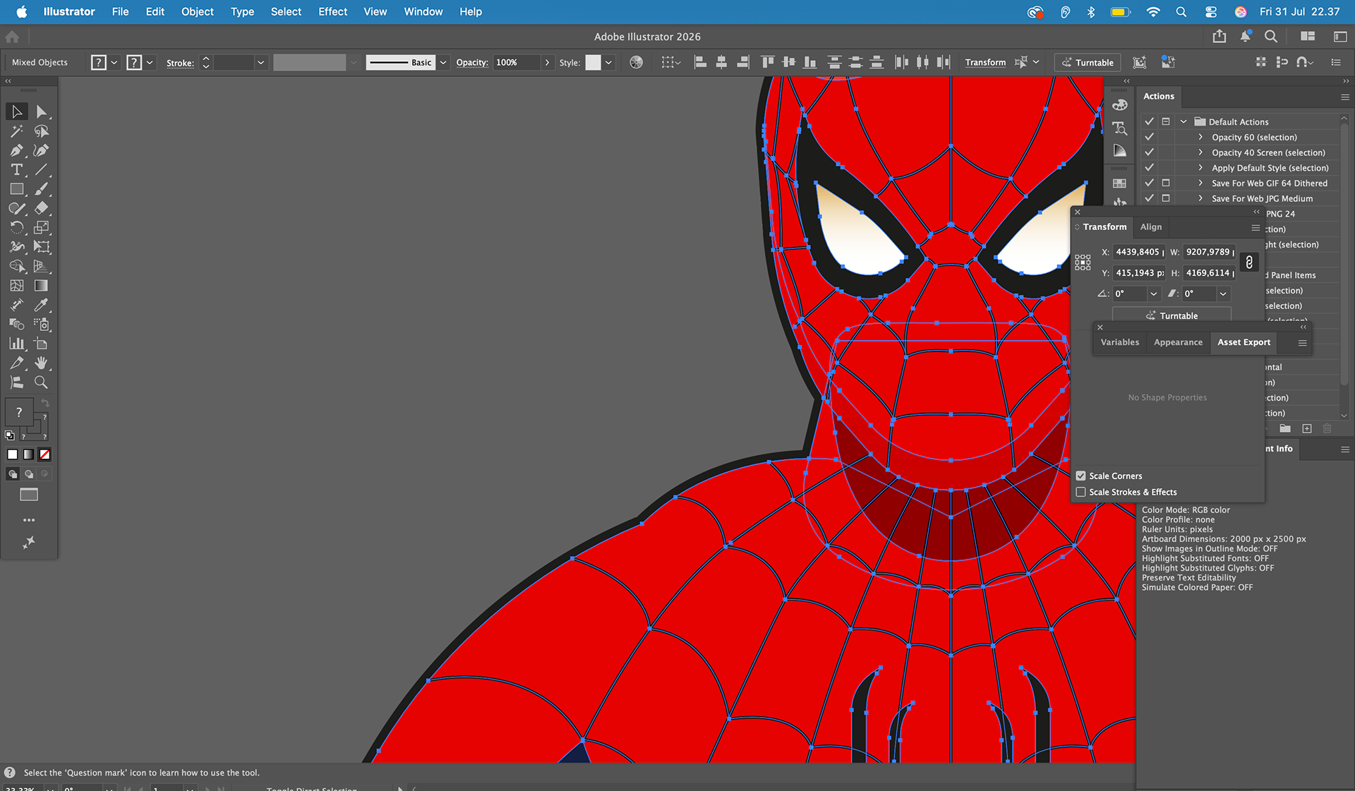
Task: Switch to the Align tab
Action: pyautogui.click(x=1150, y=227)
